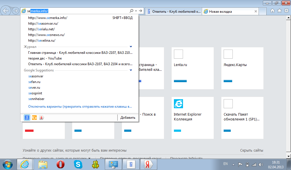The image size is (291, 170).
Task: Select Yandex search provider icon
Action: [41, 118]
